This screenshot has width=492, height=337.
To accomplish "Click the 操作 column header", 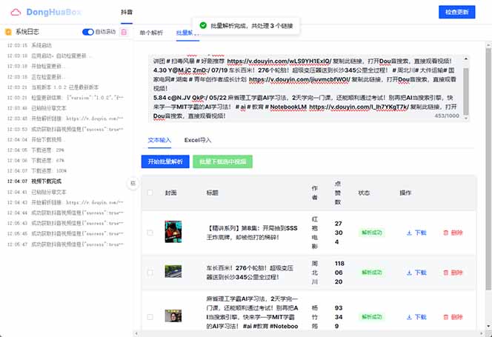I will point(405,193).
